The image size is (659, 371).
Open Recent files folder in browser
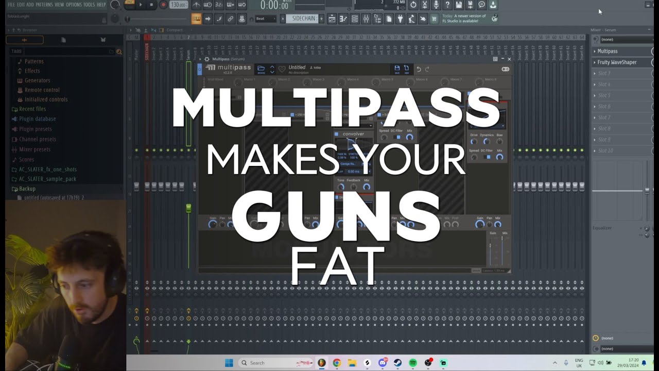(32, 109)
